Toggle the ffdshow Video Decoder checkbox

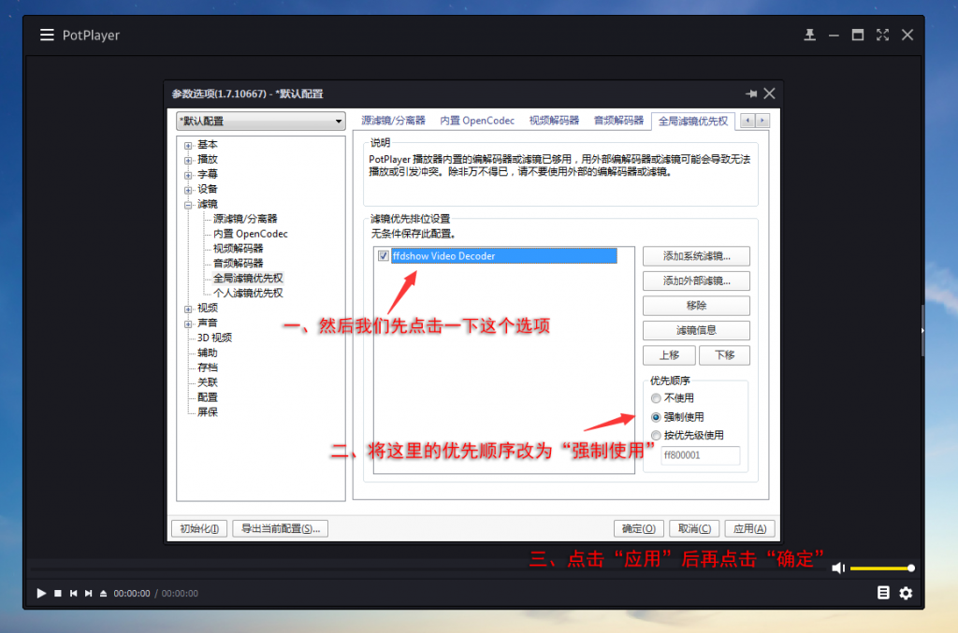tap(383, 256)
